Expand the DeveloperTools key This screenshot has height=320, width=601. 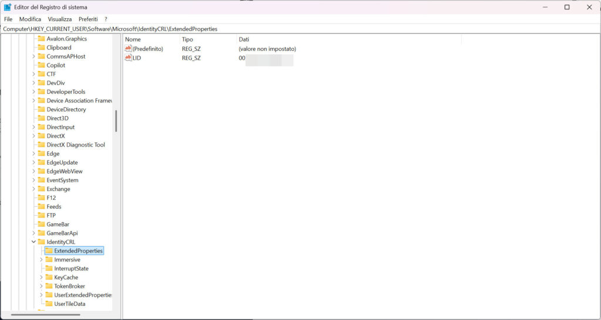click(33, 91)
